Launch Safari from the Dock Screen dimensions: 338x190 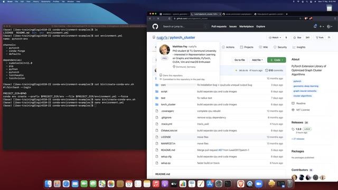(x=66, y=184)
